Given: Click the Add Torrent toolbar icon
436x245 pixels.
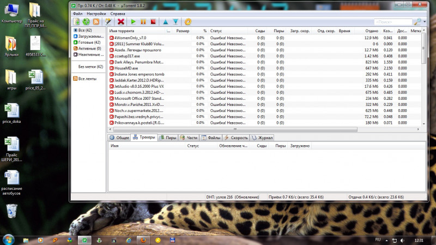Looking at the screenshot, I should tap(76, 22).
